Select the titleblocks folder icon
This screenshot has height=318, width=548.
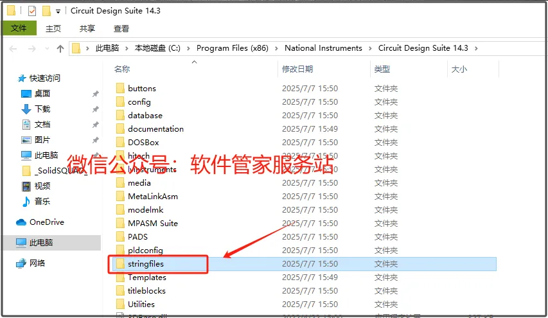tap(120, 290)
